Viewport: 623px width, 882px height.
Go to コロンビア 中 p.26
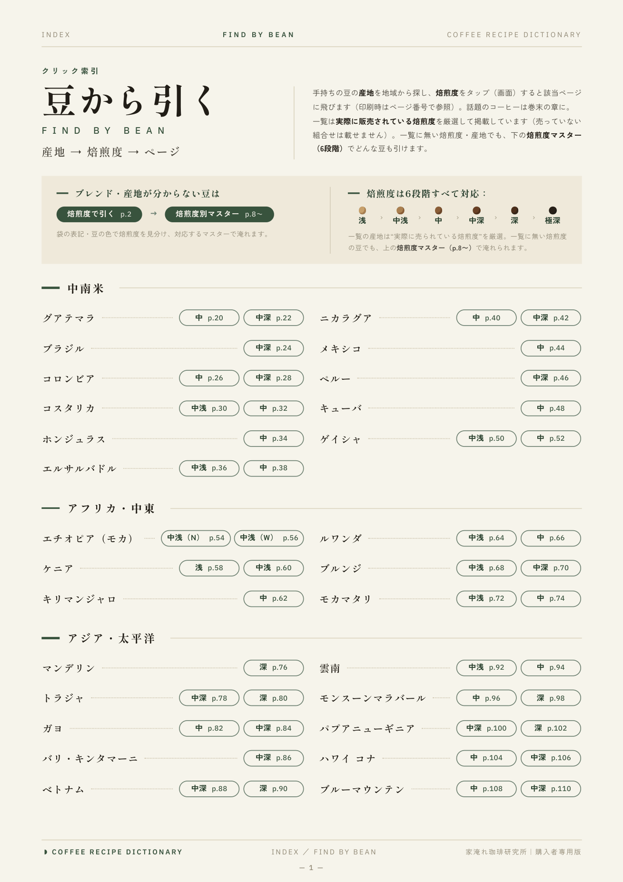[x=209, y=378]
